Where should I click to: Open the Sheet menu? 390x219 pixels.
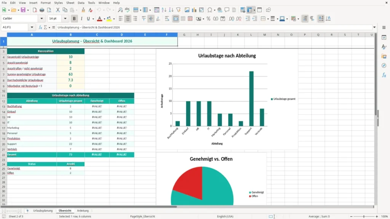pyautogui.click(x=70, y=3)
